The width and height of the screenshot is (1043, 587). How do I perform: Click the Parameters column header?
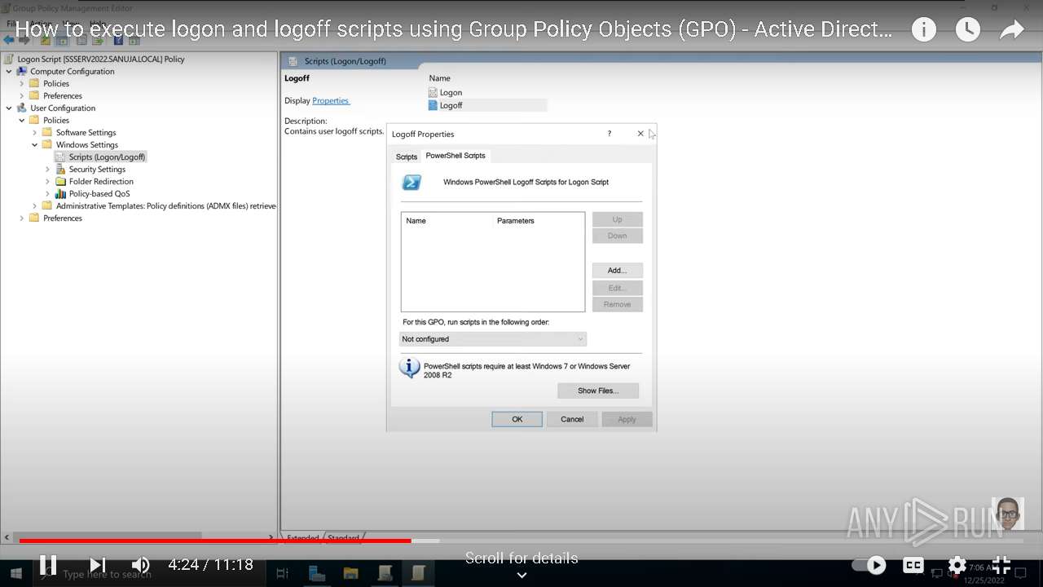pyautogui.click(x=516, y=221)
